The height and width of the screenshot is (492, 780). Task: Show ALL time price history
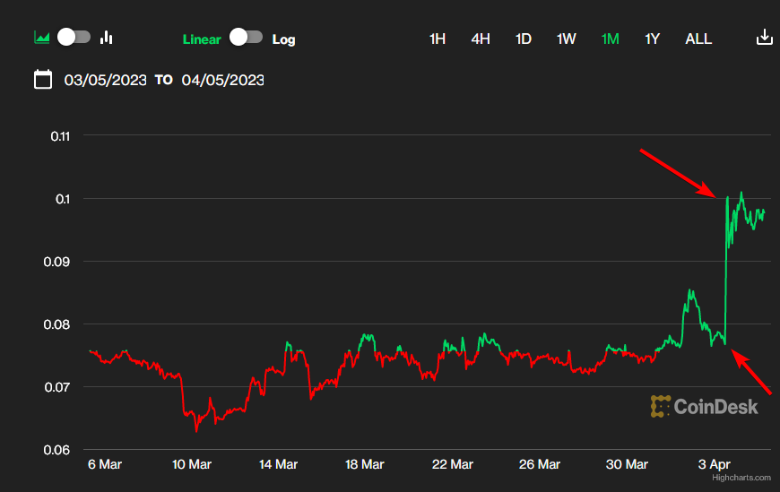[698, 39]
